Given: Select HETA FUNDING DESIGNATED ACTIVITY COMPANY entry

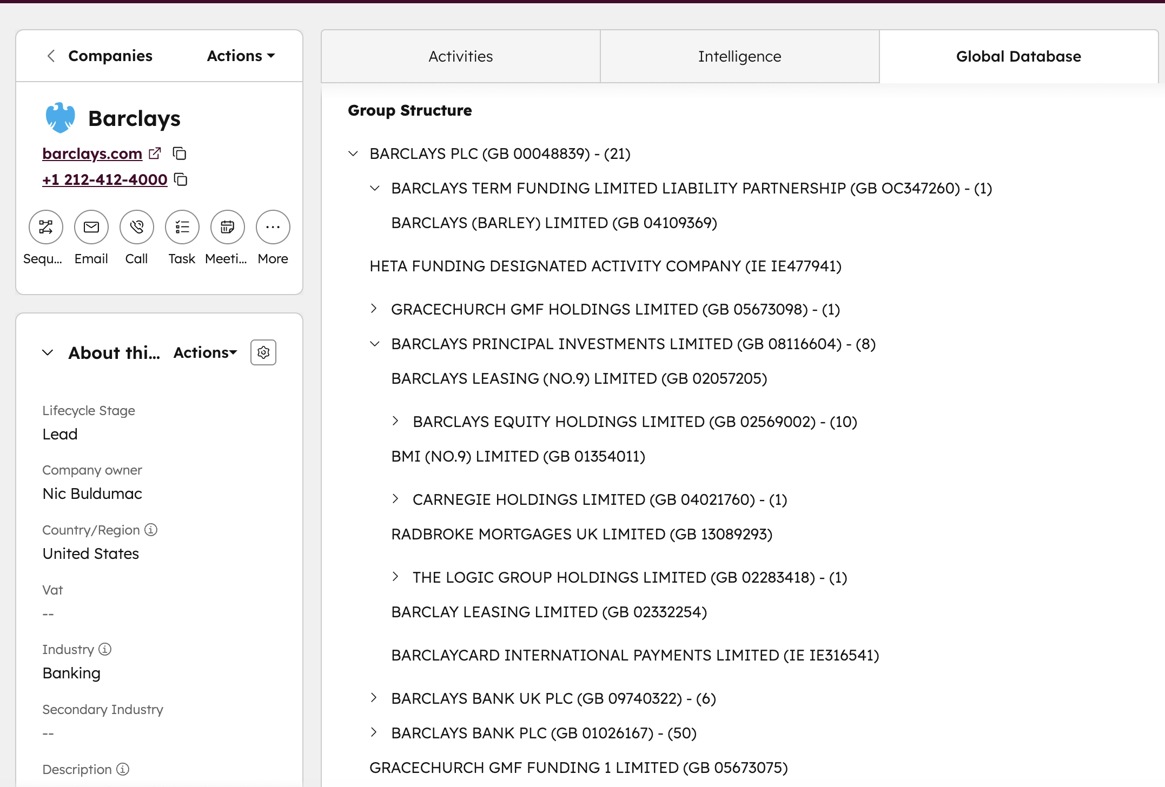Looking at the screenshot, I should [x=606, y=266].
